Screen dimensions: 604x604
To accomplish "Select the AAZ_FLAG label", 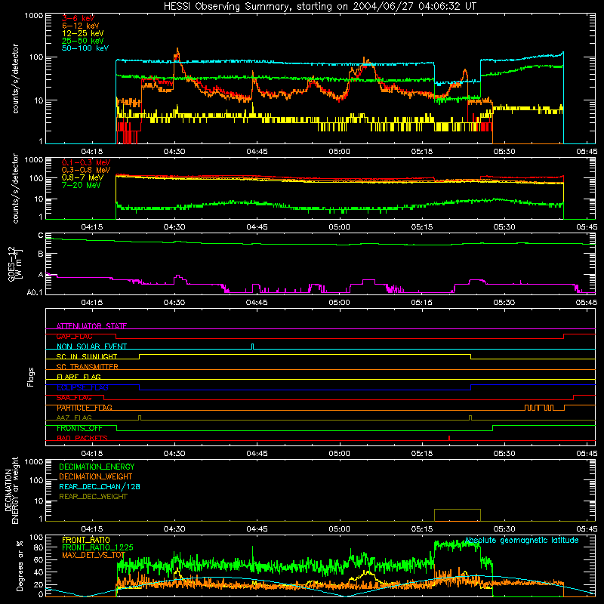I will click(x=74, y=418).
